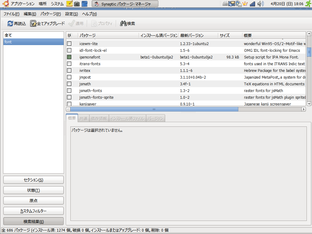Screen dimensions: 312x234
Task: Open the screenshot camera launcher in panel
Action: [77, 4]
